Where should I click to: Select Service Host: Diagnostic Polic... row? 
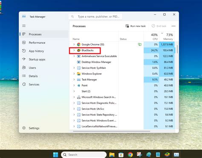[x=122, y=103]
